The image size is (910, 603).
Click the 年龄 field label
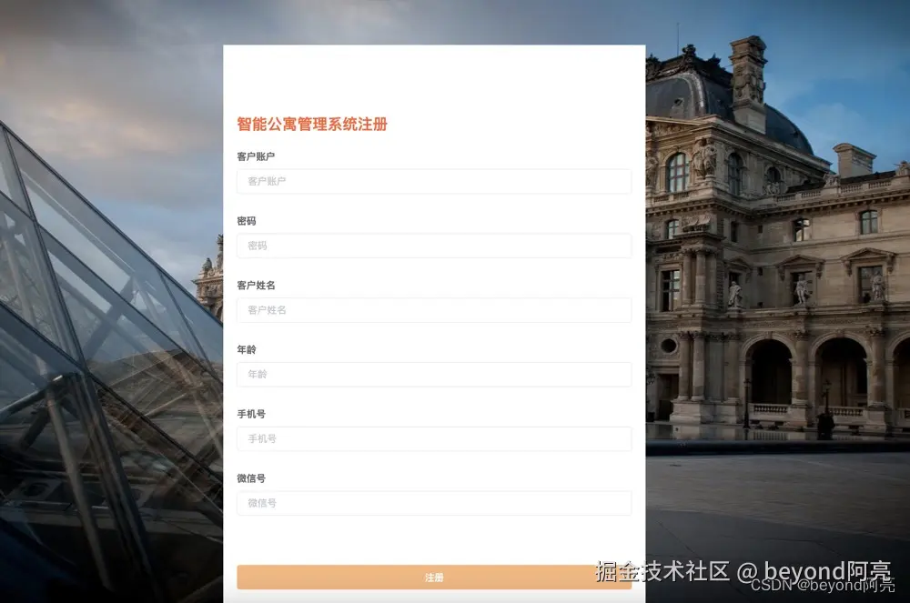click(x=248, y=349)
